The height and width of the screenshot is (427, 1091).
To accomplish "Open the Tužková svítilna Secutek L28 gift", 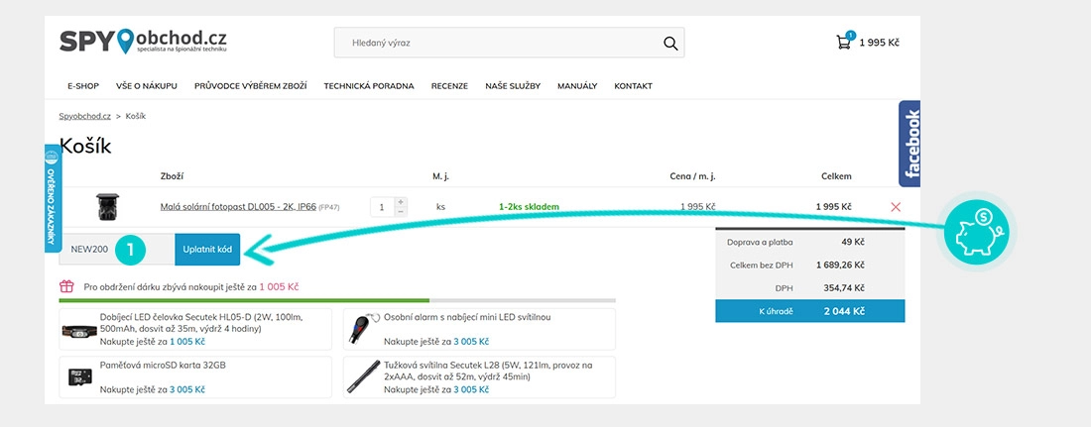I will 479,376.
